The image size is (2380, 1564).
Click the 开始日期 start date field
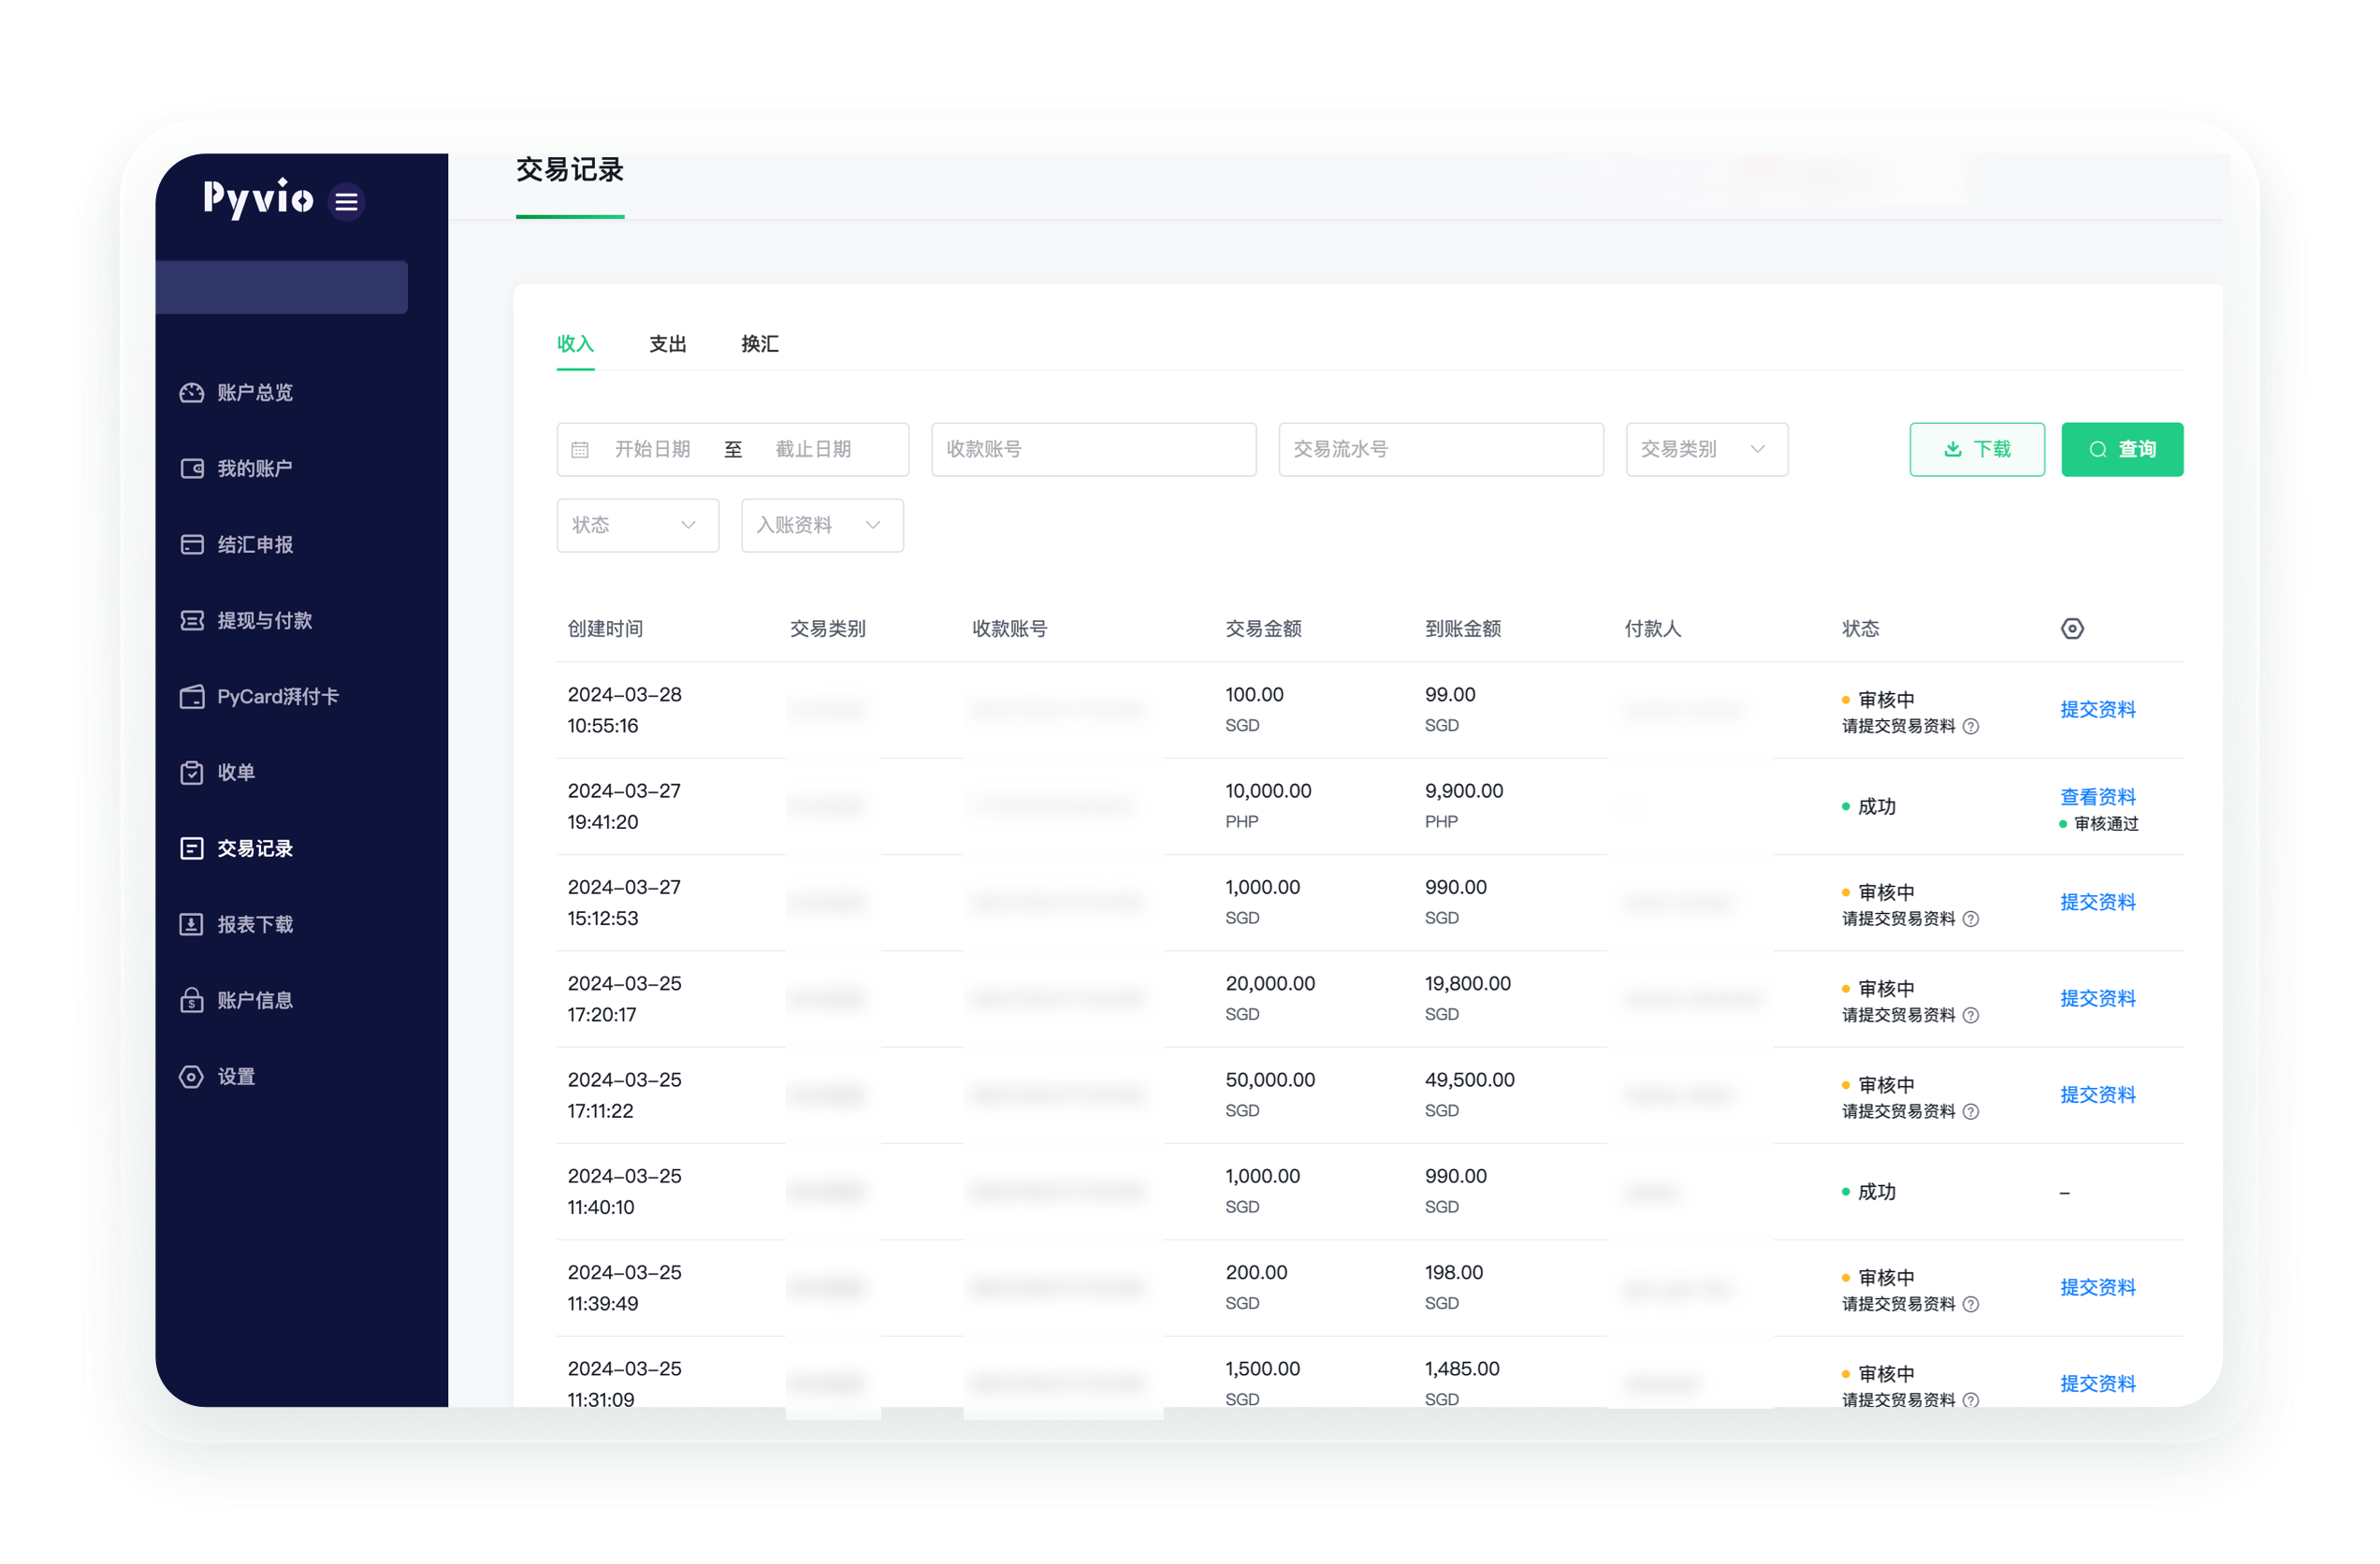tap(652, 450)
